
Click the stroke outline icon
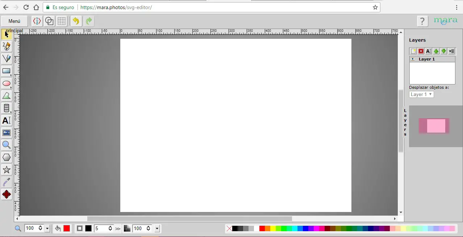click(80, 228)
